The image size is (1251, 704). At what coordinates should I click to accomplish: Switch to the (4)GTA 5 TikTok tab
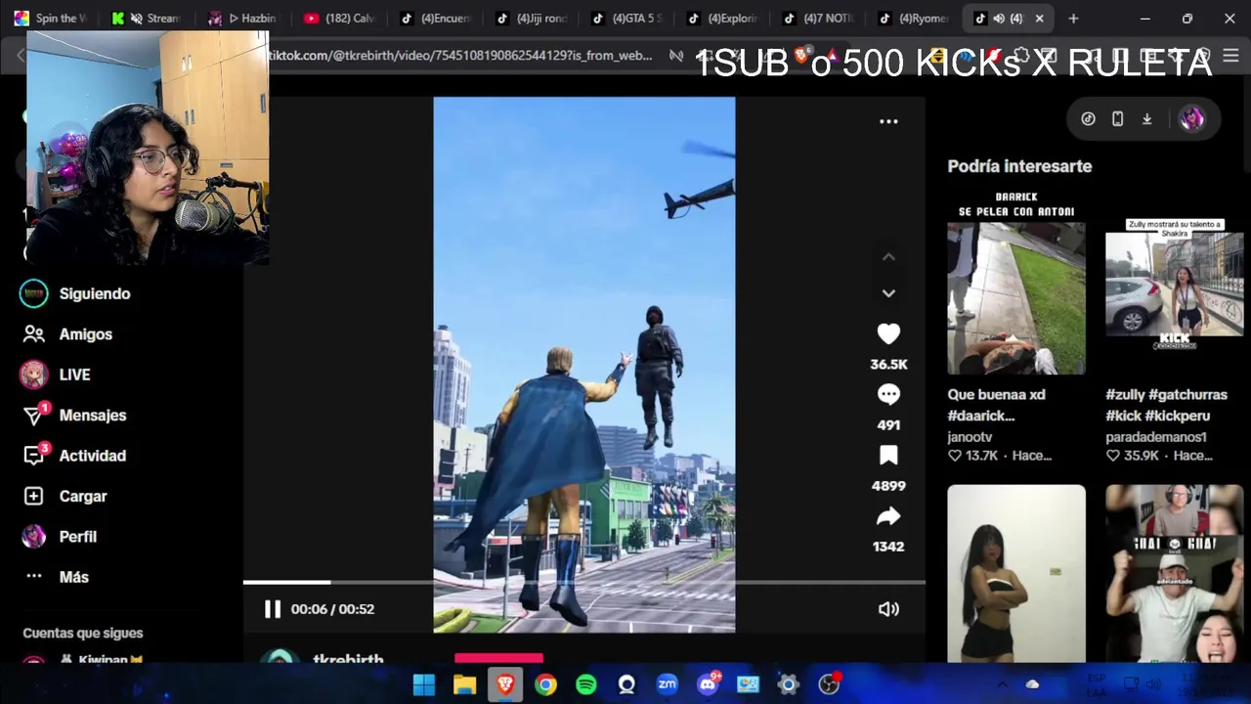pos(627,19)
